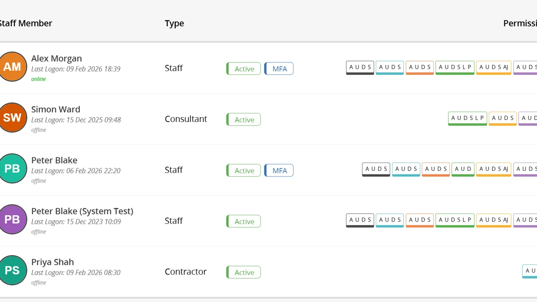Sort by the Type column header

coord(174,24)
